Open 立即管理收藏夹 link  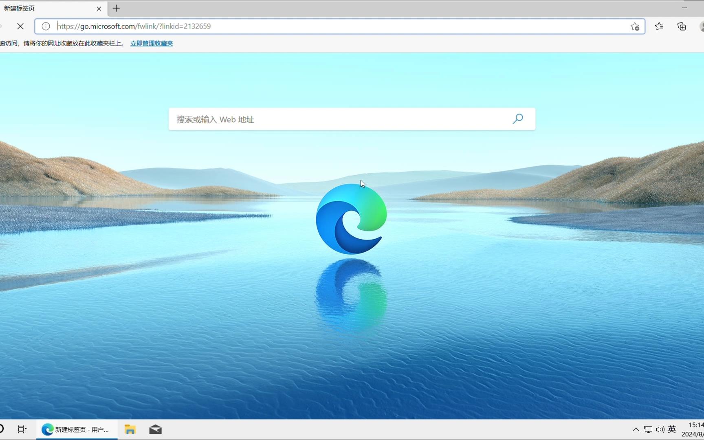(152, 43)
